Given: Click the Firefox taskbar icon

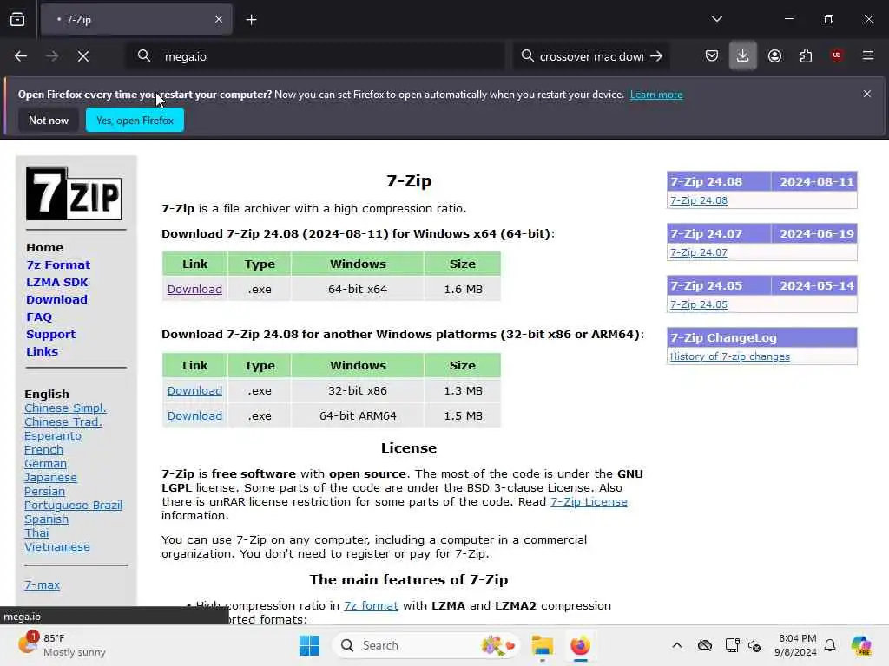Looking at the screenshot, I should (580, 645).
